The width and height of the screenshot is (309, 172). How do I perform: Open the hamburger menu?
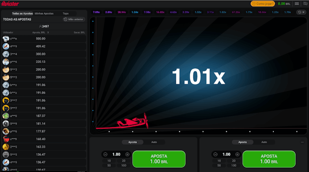(297, 4)
